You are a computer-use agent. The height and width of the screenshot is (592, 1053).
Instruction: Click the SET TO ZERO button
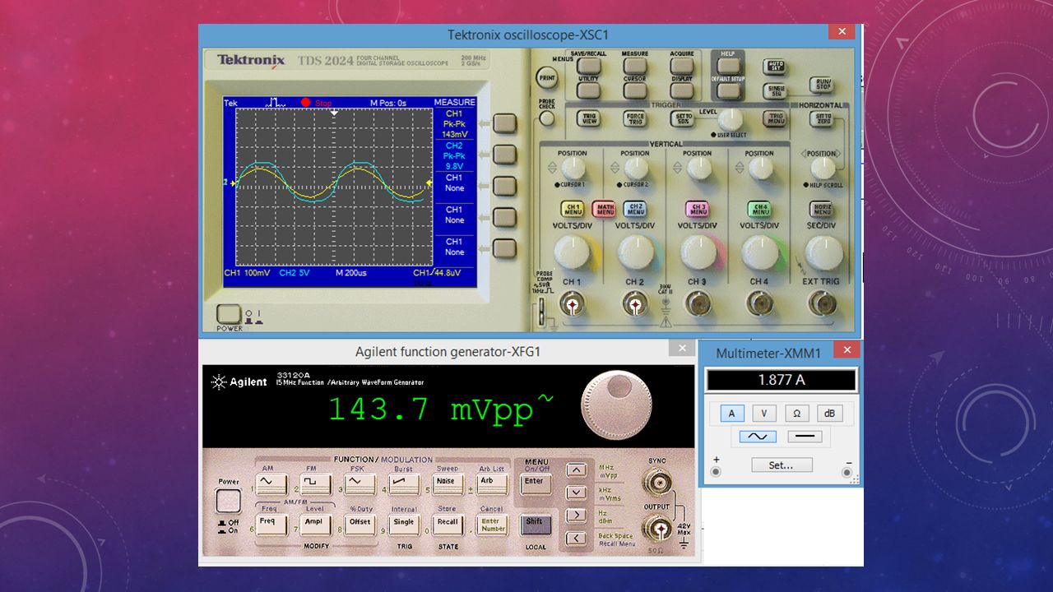click(821, 118)
